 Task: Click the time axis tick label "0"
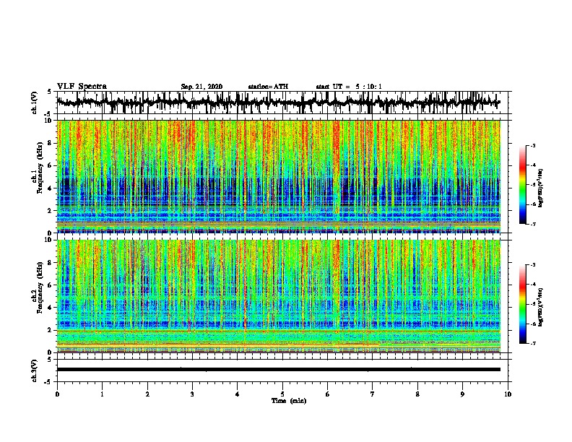click(x=57, y=394)
